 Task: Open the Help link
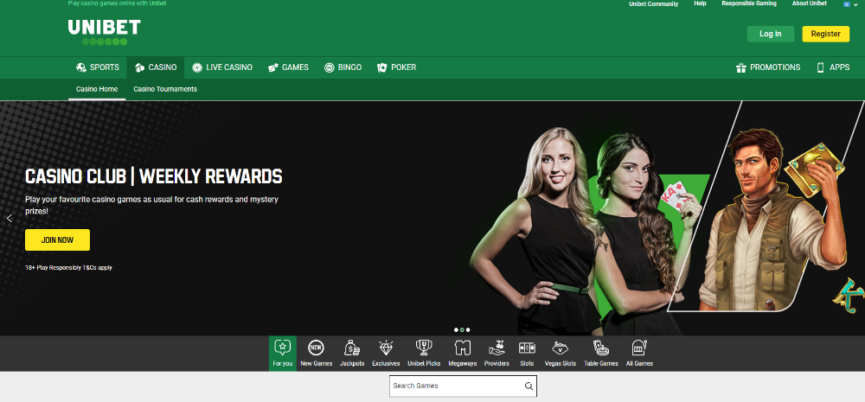click(x=700, y=3)
